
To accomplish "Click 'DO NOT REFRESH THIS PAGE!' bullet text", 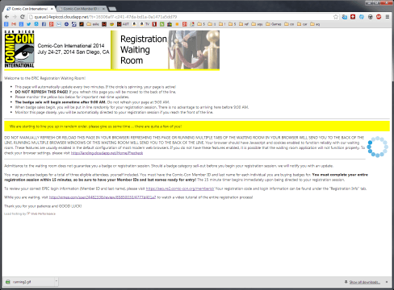I will (41, 92).
